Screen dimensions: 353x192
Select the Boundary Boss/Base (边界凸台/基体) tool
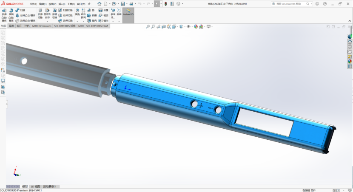(26, 21)
